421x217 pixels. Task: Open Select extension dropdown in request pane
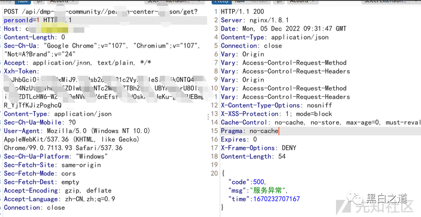(171, 1)
